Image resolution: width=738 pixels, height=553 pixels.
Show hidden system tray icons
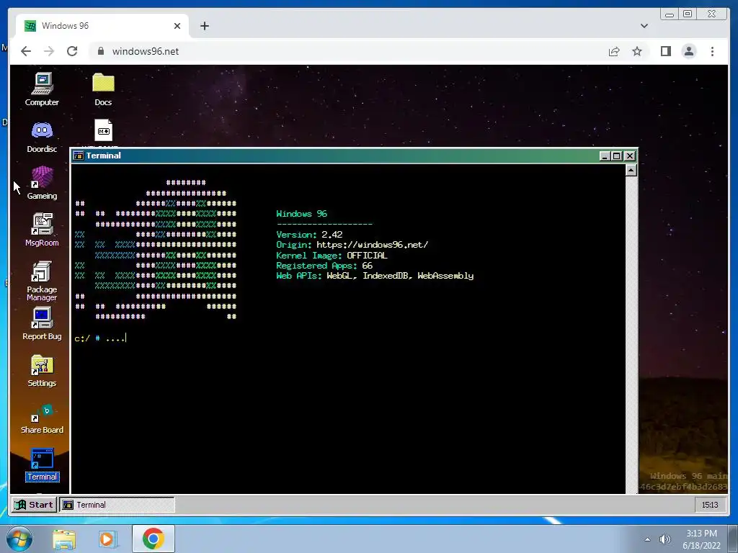click(x=648, y=539)
